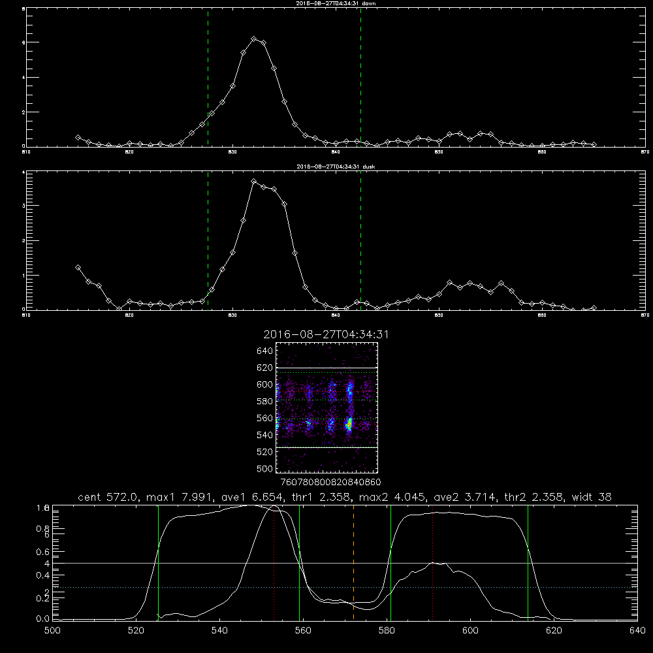Click '560' on the heatmap y-axis
The height and width of the screenshot is (653, 653).
265,418
